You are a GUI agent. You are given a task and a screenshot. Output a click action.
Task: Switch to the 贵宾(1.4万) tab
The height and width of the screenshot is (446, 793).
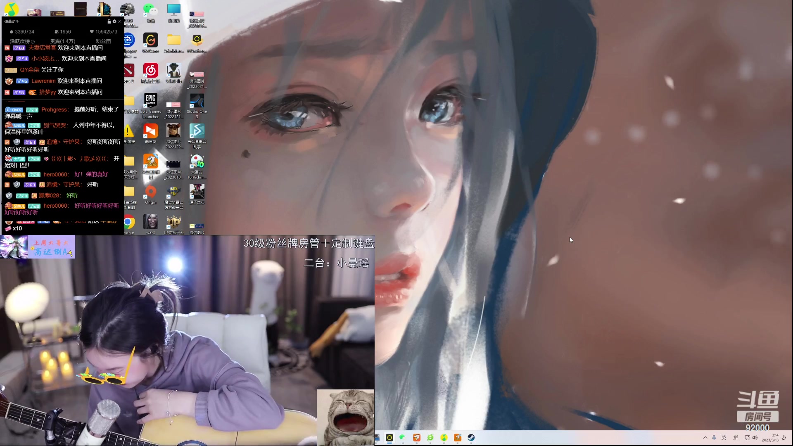point(63,41)
